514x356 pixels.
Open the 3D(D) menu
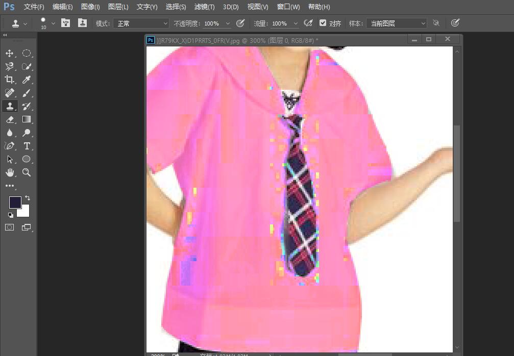tap(231, 7)
